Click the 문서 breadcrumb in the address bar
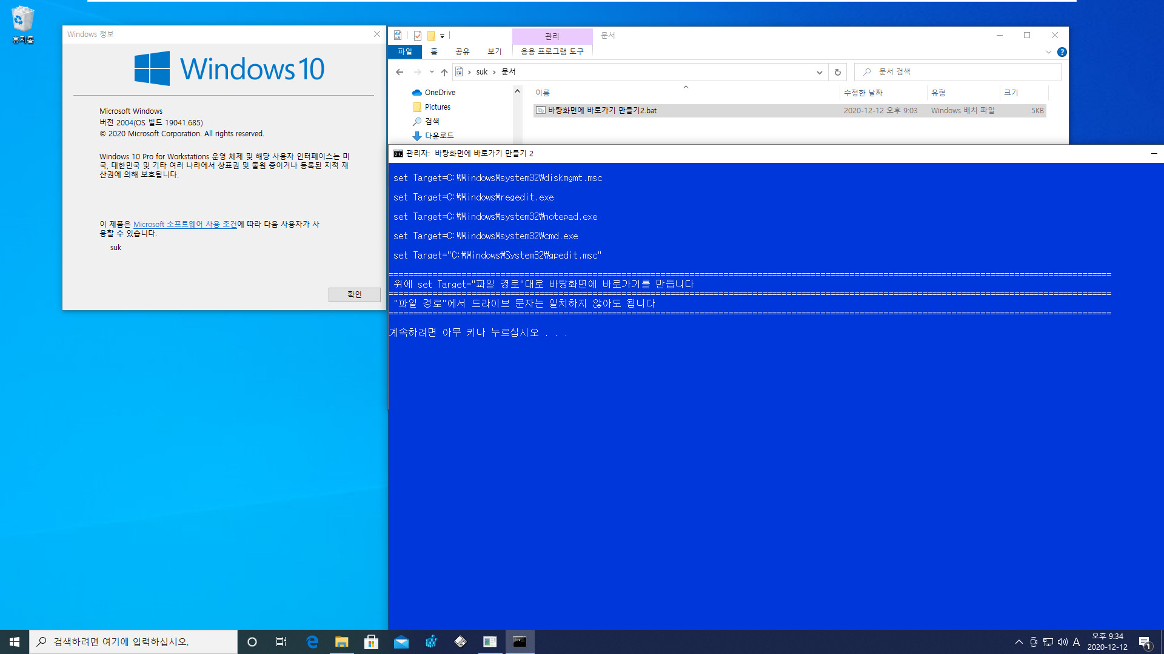This screenshot has height=654, width=1164. click(509, 72)
